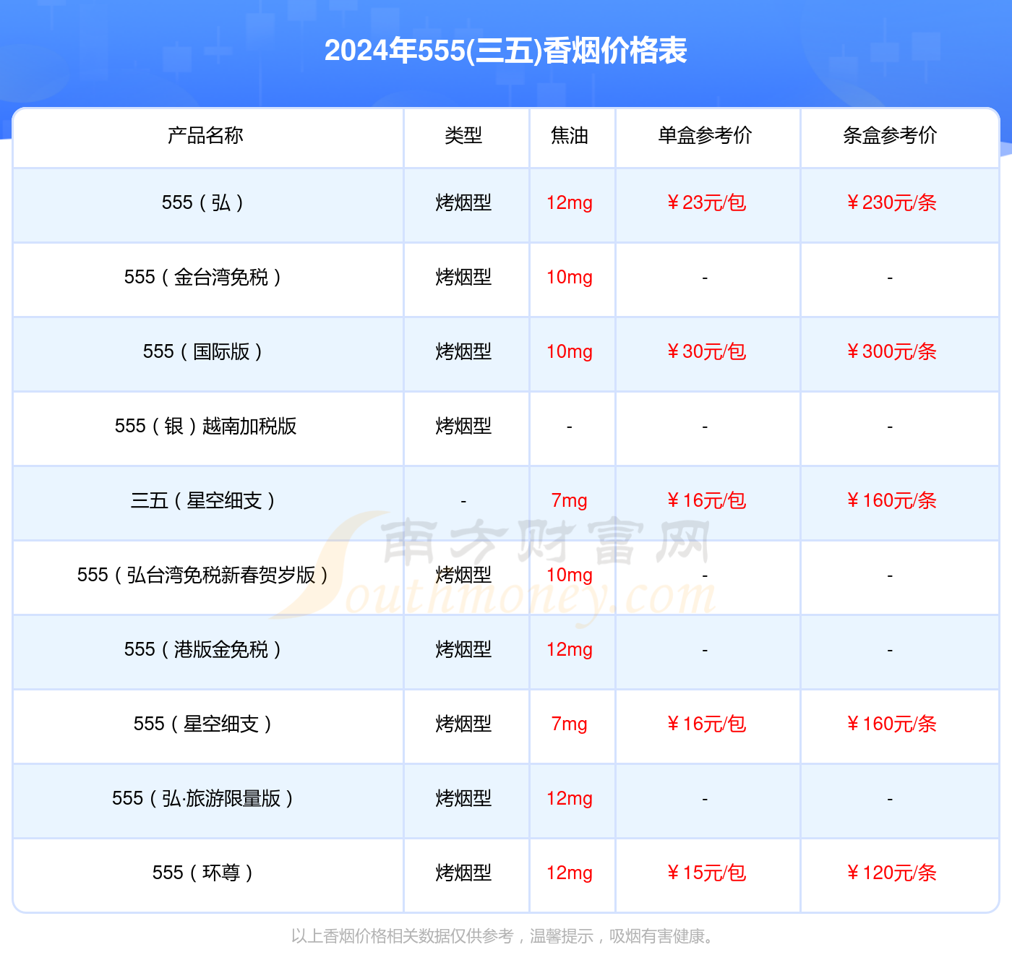
Task: Click 12mg tar for 555（弘·旅游限量版）
Action: coord(570,798)
